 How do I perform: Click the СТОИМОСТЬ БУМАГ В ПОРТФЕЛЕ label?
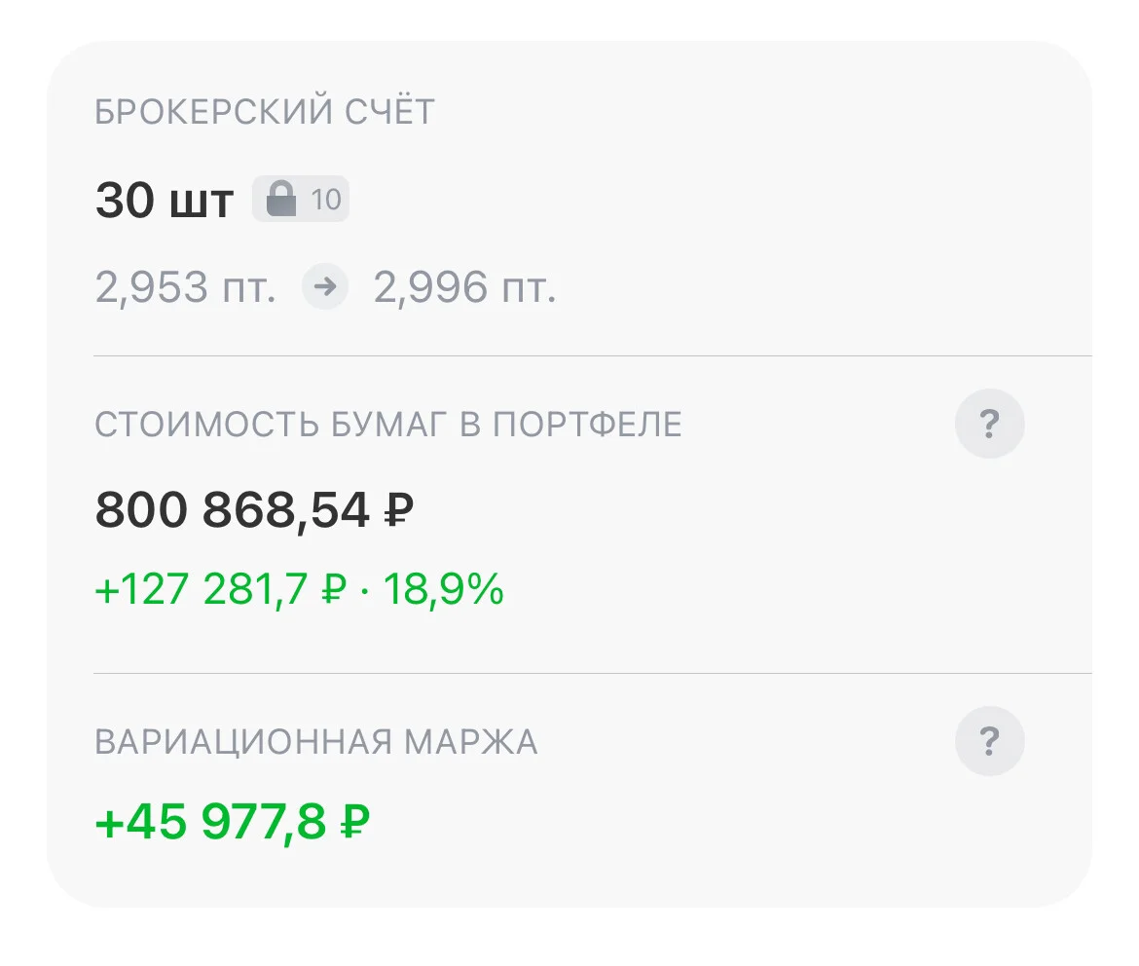click(388, 425)
